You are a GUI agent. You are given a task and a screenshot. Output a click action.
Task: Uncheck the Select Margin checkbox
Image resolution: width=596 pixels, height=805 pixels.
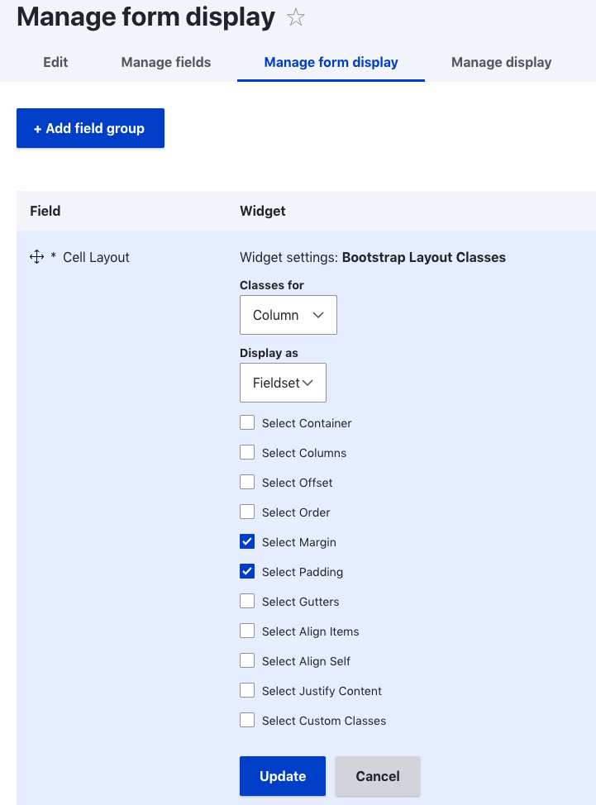pyautogui.click(x=247, y=541)
